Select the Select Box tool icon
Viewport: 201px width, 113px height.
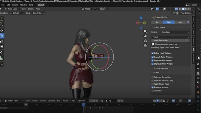tap(1, 19)
